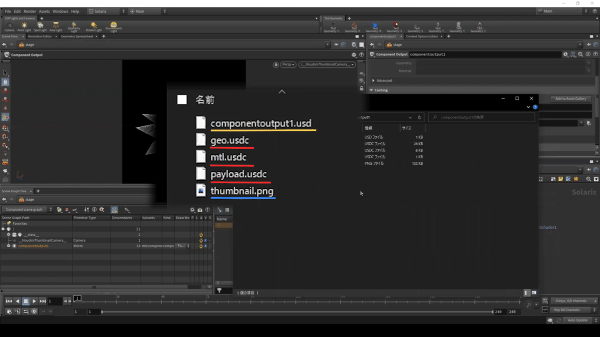This screenshot has height=337, width=600.
Task: Open the Assets menu
Action: (44, 11)
